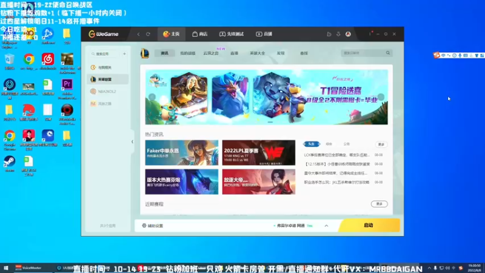This screenshot has height=273, width=485.
Task: Click the icon left of download arrow
Action: tap(329, 34)
